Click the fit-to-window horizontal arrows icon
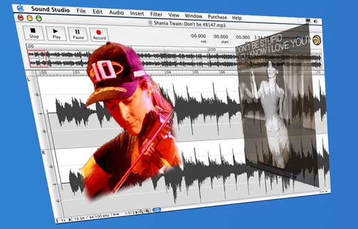This screenshot has width=358, height=229. [116, 214]
